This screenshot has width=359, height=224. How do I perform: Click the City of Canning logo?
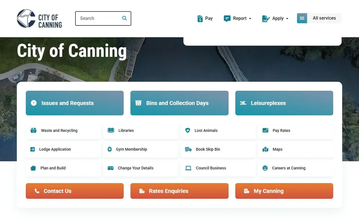click(39, 19)
